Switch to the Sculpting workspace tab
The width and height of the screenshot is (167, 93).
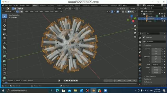pyautogui.click(x=51, y=5)
